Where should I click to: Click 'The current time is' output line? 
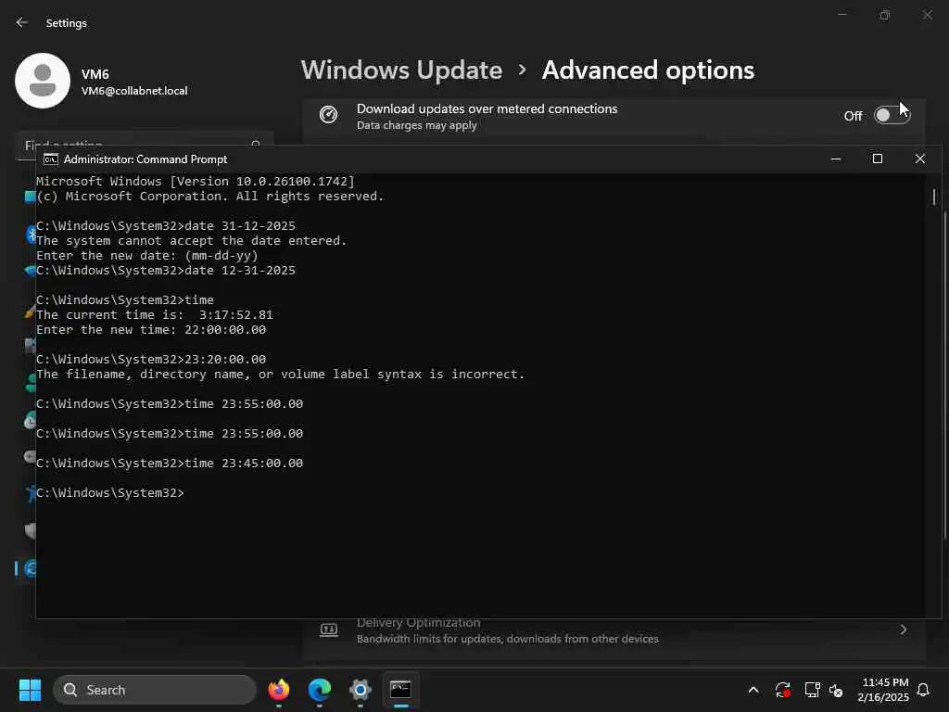tap(155, 315)
